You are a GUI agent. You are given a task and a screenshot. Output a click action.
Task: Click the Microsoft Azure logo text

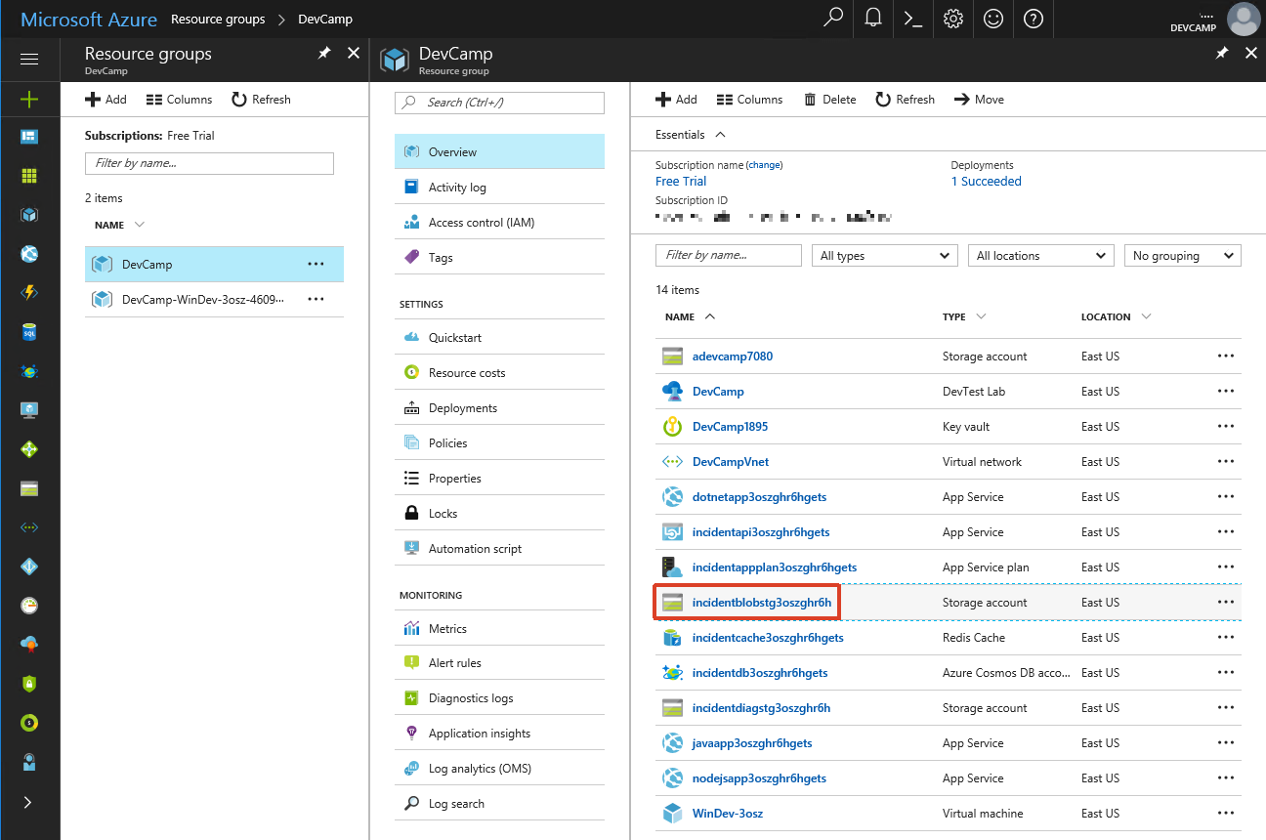tap(89, 20)
